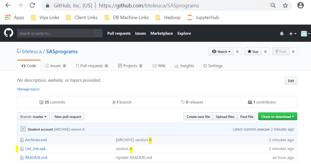Click the slash shortcut icon in search box

97,33
